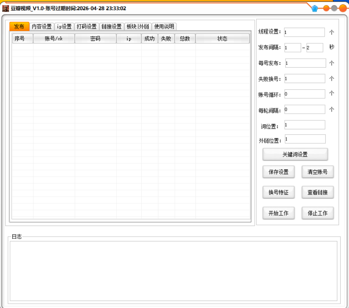
Task: Click 停止工作 to stop
Action: click(318, 213)
